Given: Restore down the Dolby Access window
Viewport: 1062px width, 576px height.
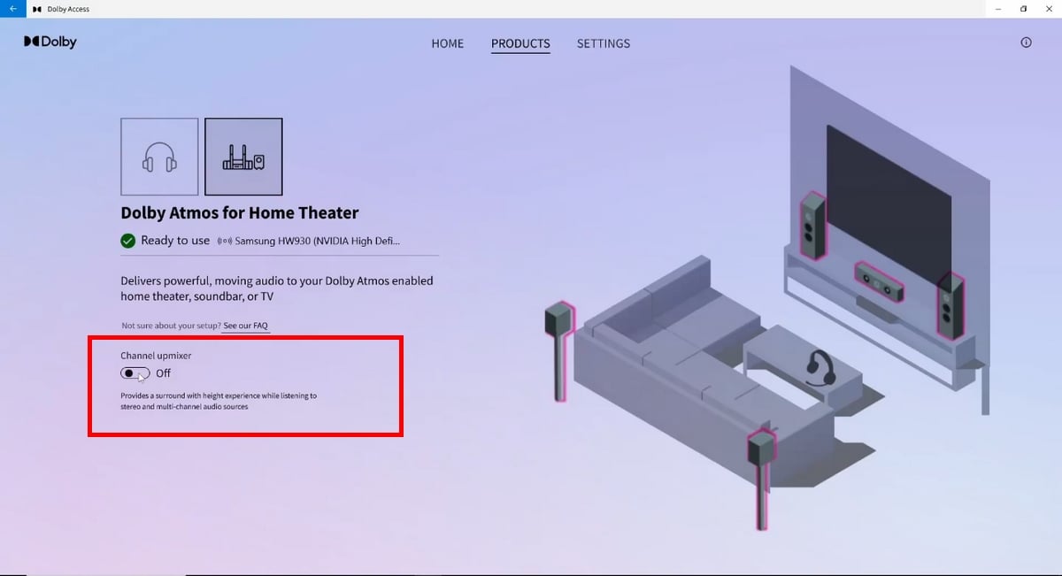Looking at the screenshot, I should (x=1023, y=8).
